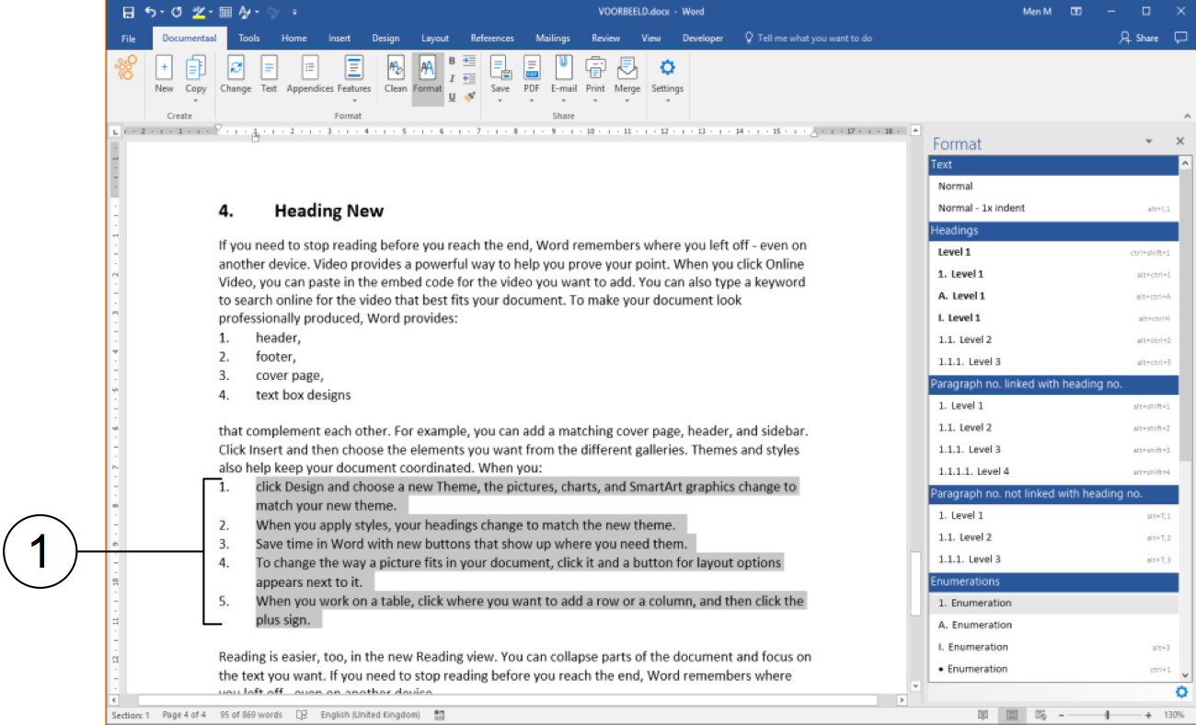Switch to Read Mode view in status bar

[x=983, y=715]
